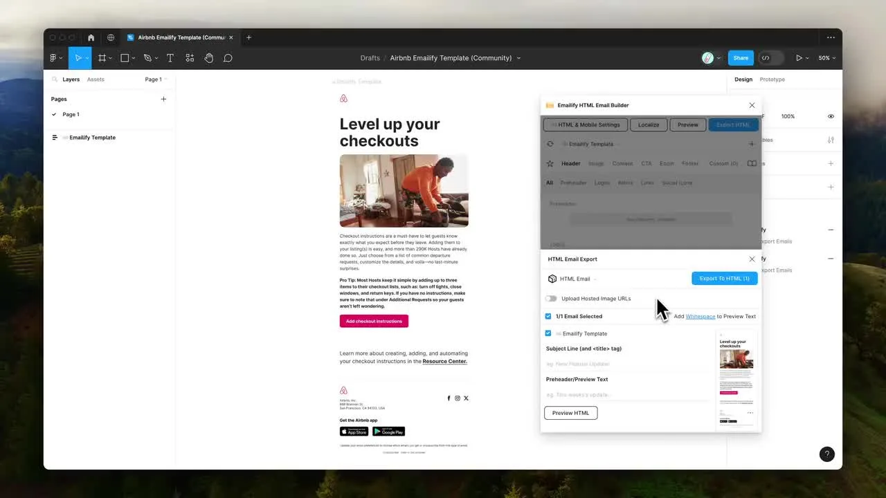886x498 pixels.
Task: Open the HTML & Mobile Settings tab
Action: coord(585,124)
